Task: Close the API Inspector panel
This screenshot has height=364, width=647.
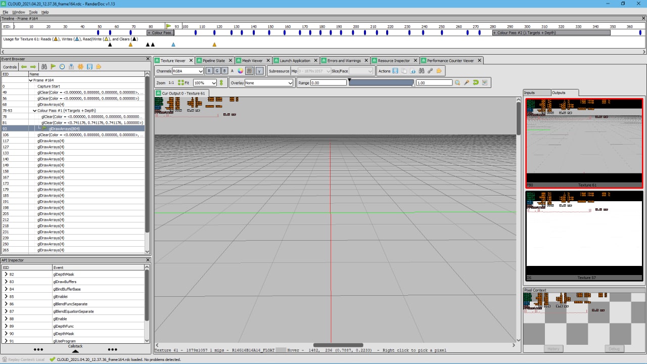Action: tap(148, 260)
